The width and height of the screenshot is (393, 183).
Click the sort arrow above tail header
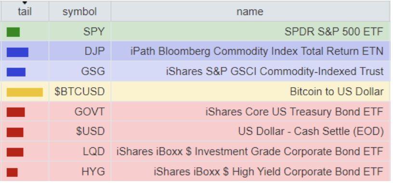pos(25,3)
